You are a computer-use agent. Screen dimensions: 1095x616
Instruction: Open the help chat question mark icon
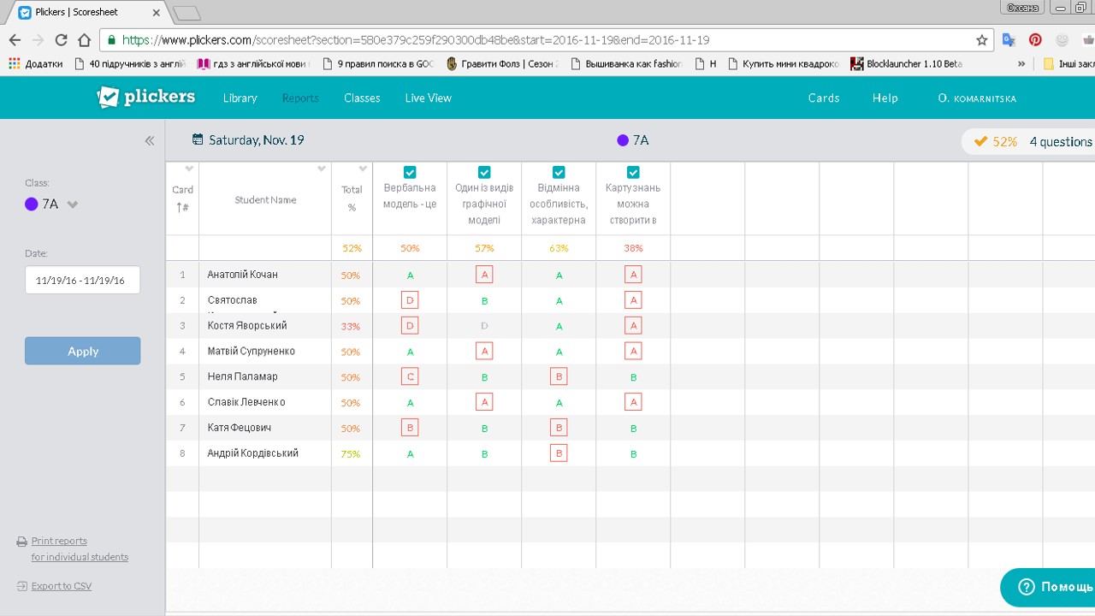[1026, 587]
